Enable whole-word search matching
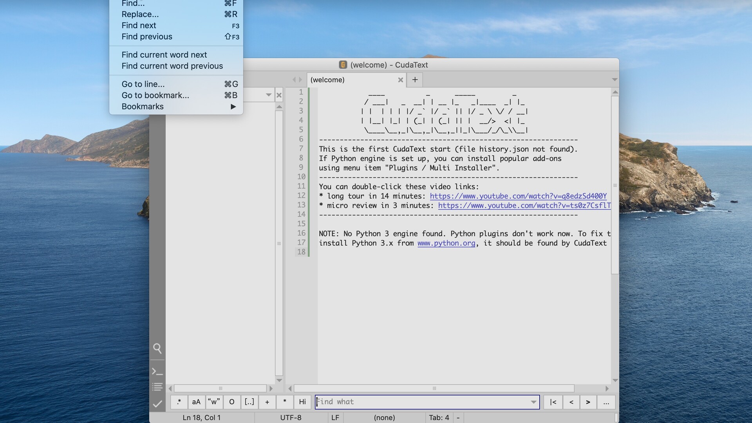 click(214, 402)
